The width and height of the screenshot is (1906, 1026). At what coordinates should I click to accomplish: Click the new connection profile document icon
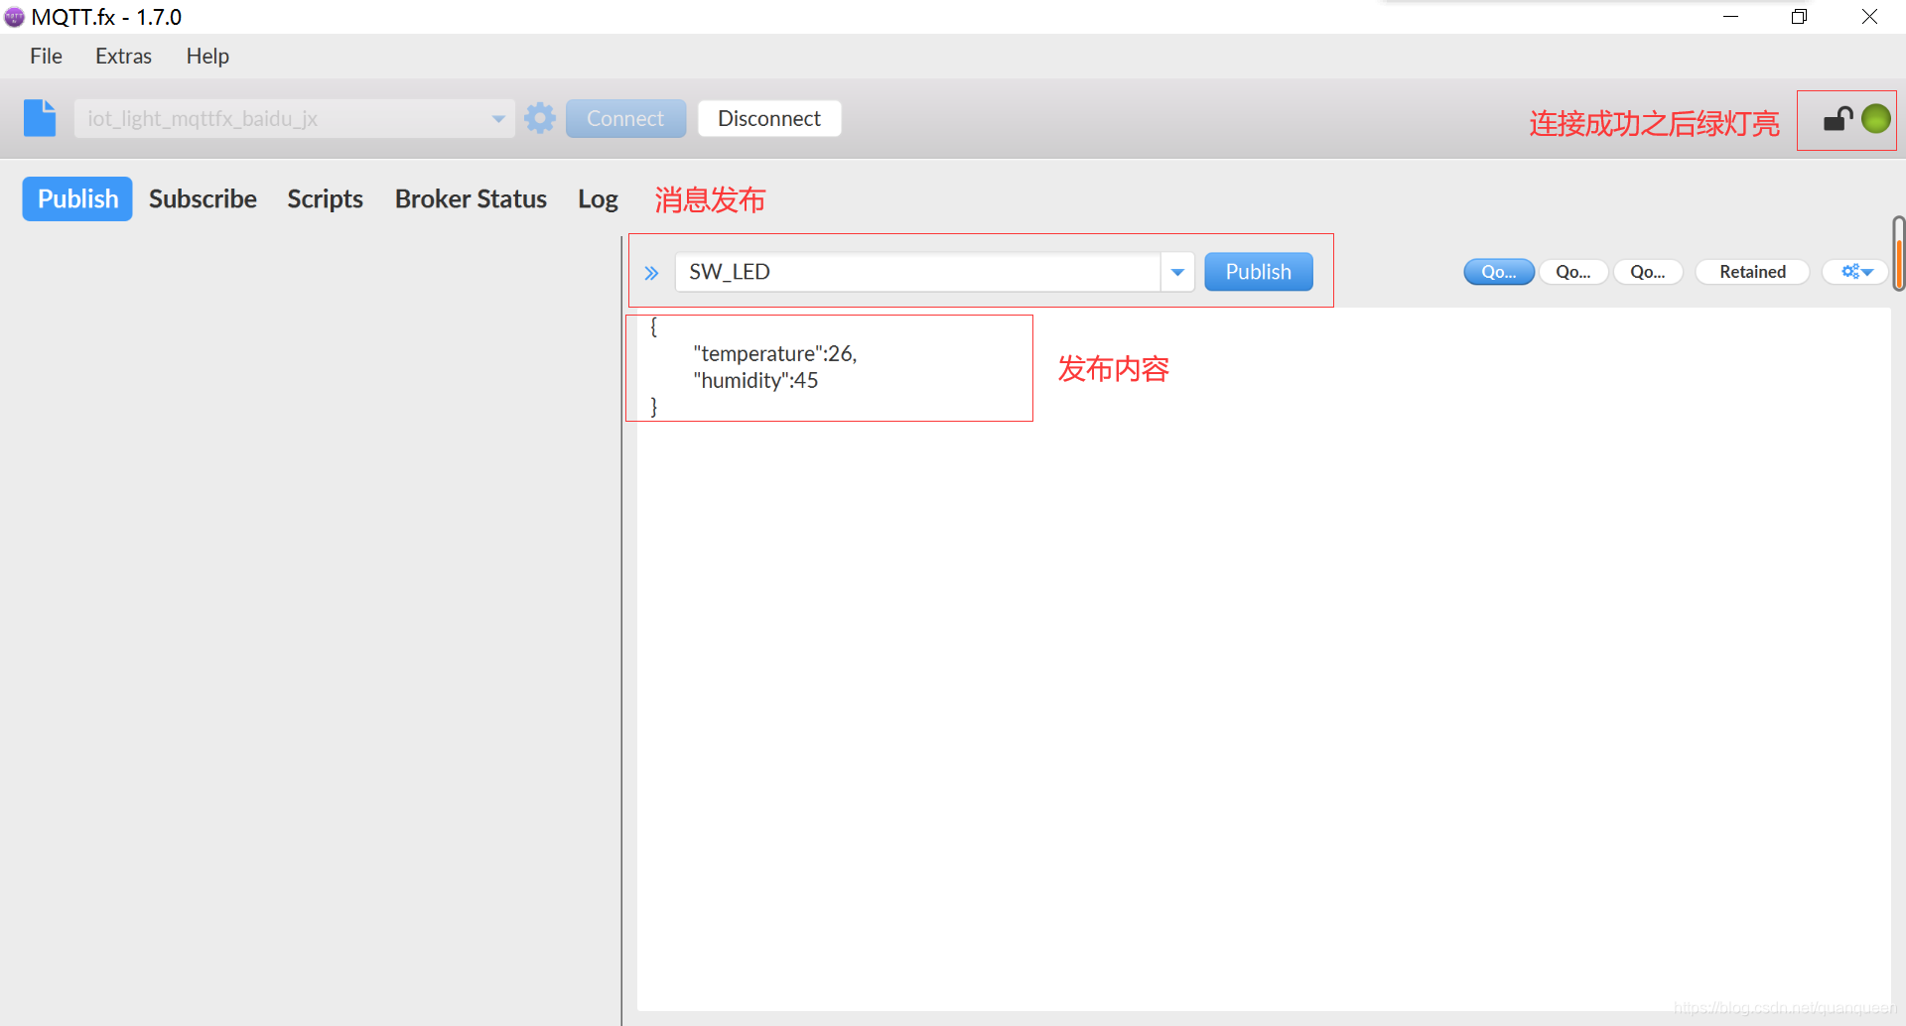coord(40,118)
